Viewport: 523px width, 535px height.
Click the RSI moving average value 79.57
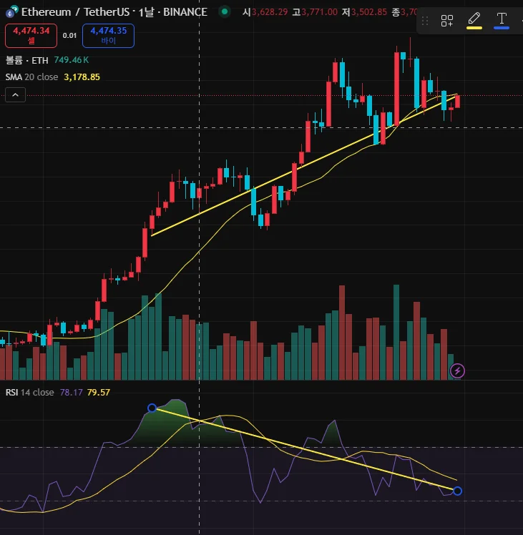[98, 393]
